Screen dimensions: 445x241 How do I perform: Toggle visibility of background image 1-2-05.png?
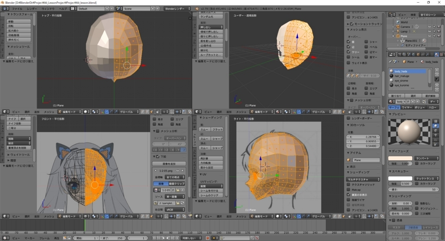coord(178,171)
